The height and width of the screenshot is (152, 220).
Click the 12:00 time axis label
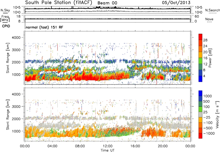[x=108, y=146]
